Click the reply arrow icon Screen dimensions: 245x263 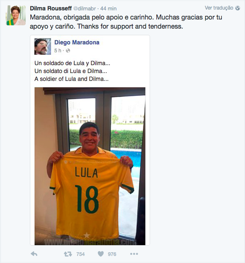click(34, 254)
